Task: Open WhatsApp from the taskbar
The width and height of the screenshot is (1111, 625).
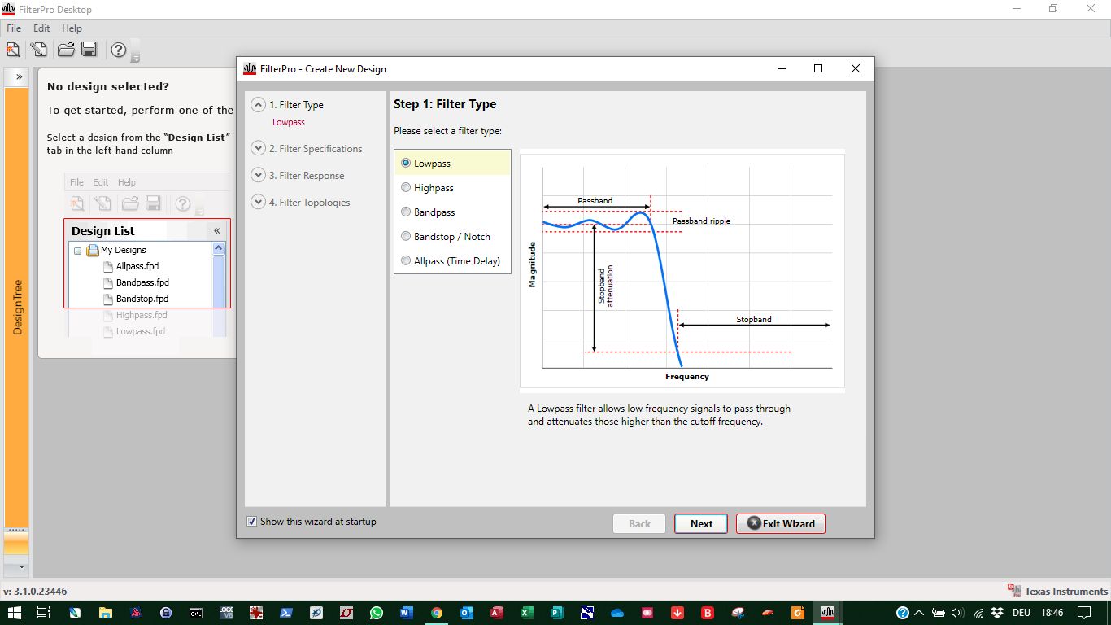Action: coord(377,613)
